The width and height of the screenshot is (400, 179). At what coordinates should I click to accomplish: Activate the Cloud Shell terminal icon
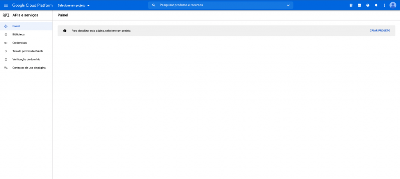(x=359, y=5)
